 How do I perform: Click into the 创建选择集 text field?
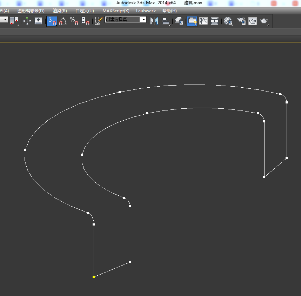[123, 20]
